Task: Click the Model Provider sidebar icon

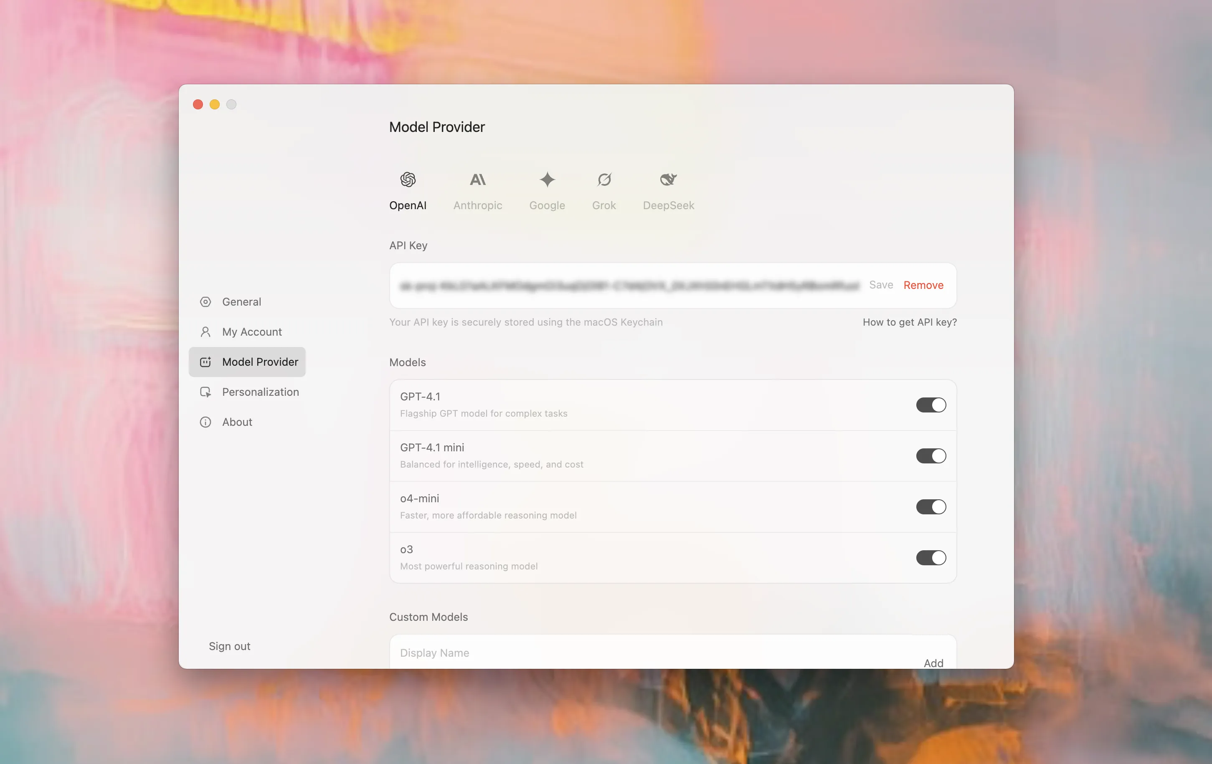Action: point(205,362)
